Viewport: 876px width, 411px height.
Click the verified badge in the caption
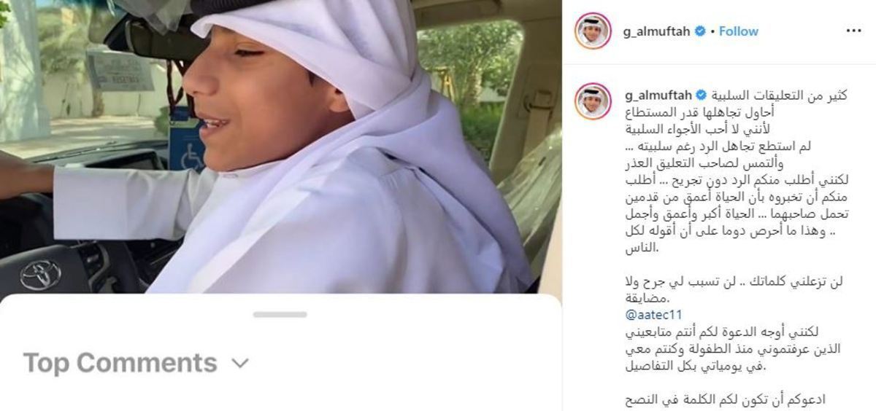[701, 95]
